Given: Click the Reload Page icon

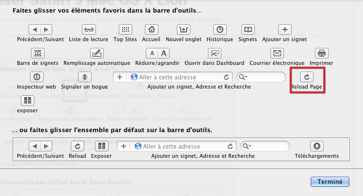Looking at the screenshot, I should [307, 77].
